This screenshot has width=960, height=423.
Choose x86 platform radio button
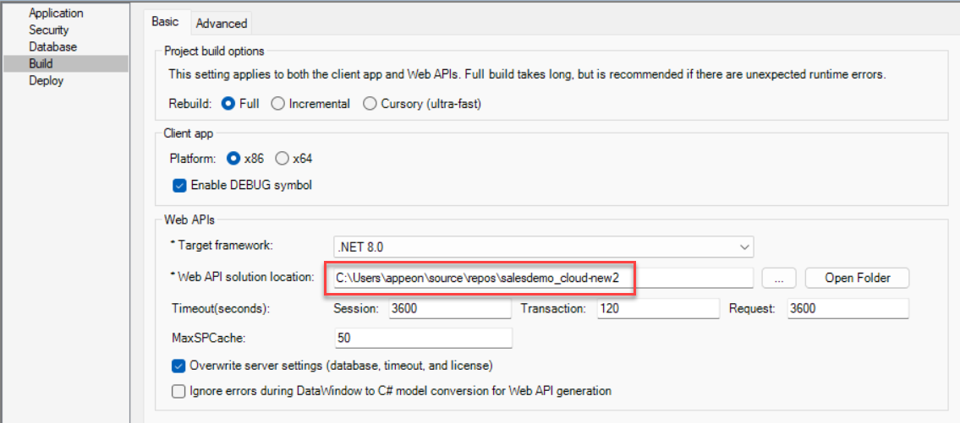click(x=233, y=159)
